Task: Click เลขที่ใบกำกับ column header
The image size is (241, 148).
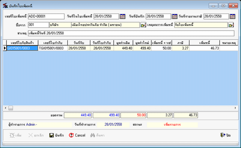Action: click(x=53, y=43)
